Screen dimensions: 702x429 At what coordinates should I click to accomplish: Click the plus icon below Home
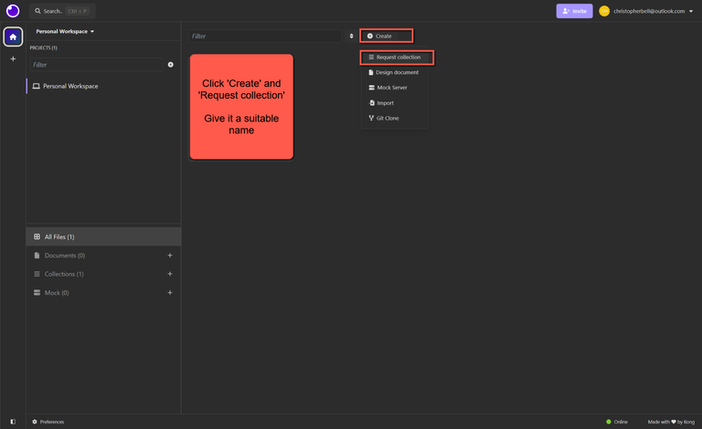pyautogui.click(x=13, y=59)
